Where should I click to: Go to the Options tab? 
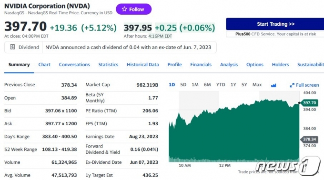pyautogui.click(x=255, y=65)
